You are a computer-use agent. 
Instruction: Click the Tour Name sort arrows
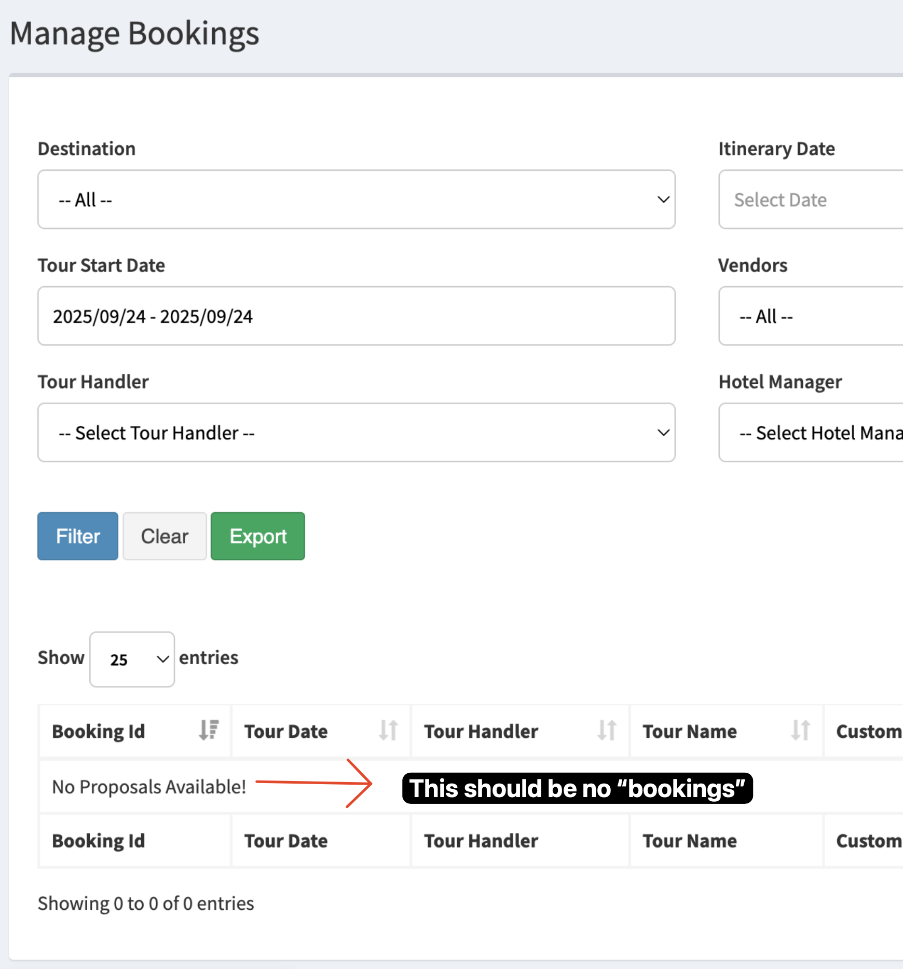pos(800,730)
